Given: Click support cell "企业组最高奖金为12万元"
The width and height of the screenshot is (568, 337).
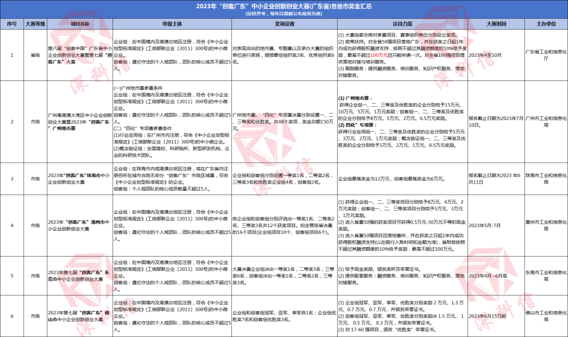Looking at the screenshot, I should pos(402,179).
